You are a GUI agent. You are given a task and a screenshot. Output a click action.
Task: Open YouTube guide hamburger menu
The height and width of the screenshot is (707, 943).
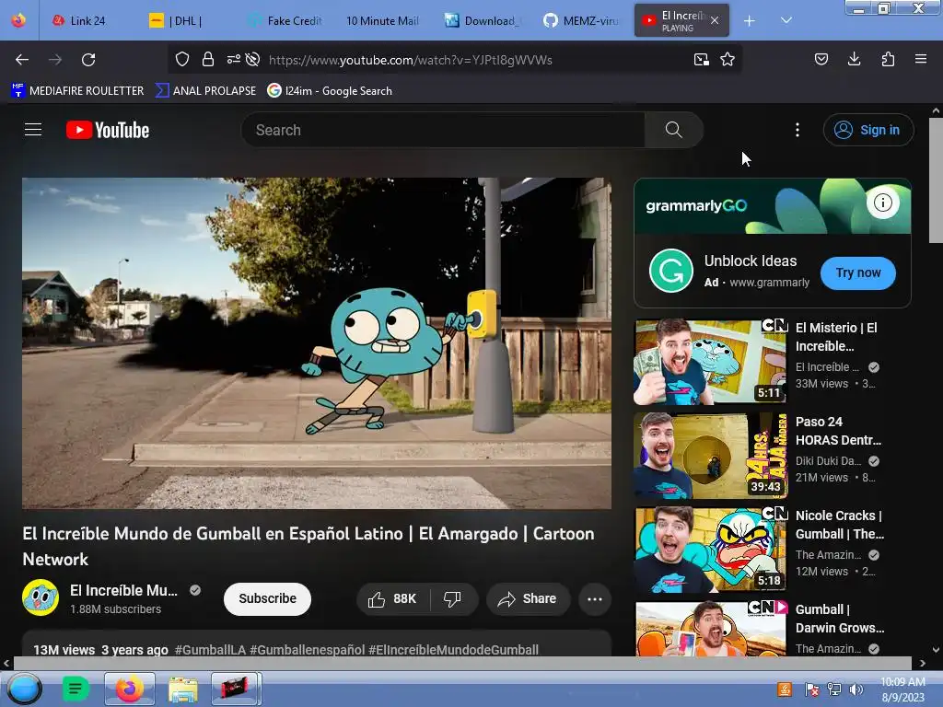[33, 130]
